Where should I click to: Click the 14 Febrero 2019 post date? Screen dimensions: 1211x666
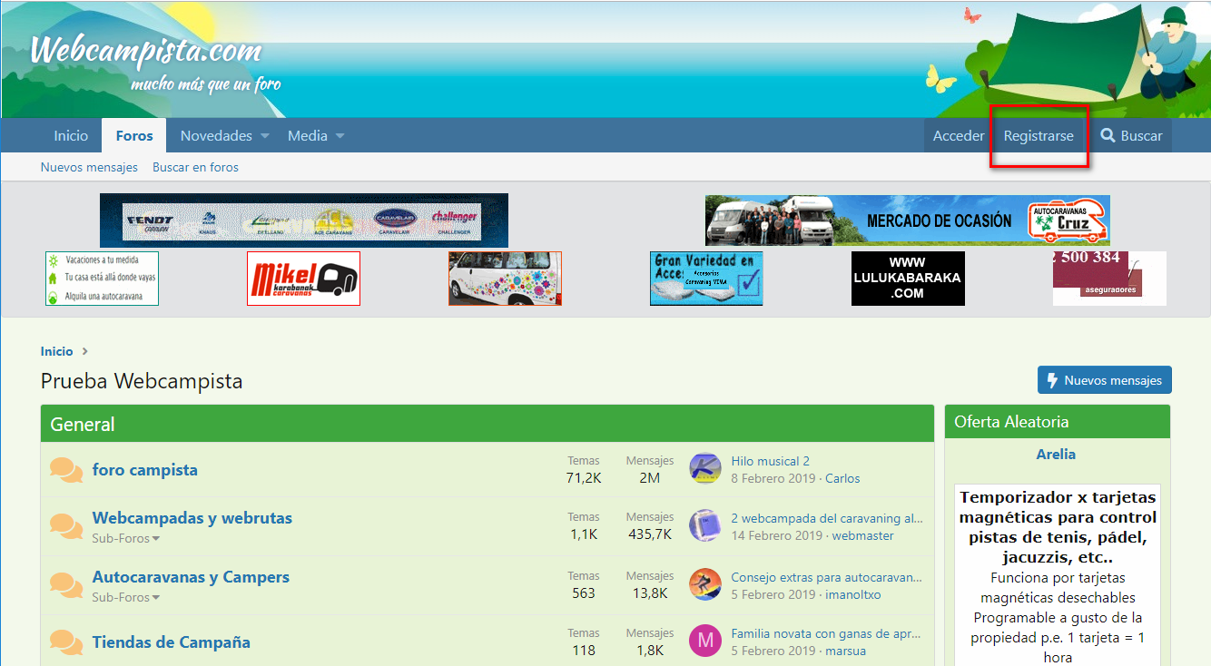777,535
